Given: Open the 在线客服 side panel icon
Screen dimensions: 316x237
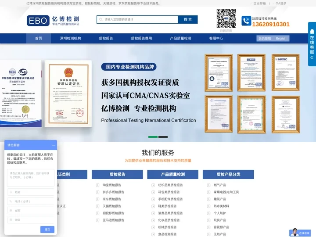Looking at the screenshot, I should click(x=312, y=32).
